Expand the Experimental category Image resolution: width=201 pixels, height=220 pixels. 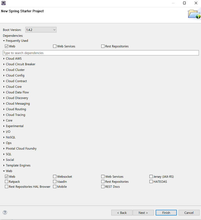pos(4,126)
